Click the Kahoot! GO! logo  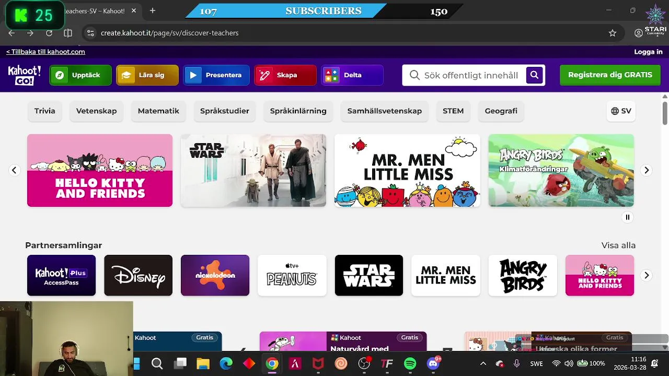pos(24,75)
